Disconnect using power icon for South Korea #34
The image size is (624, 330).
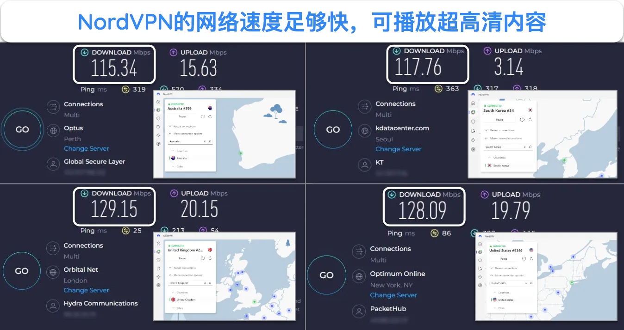(x=522, y=120)
